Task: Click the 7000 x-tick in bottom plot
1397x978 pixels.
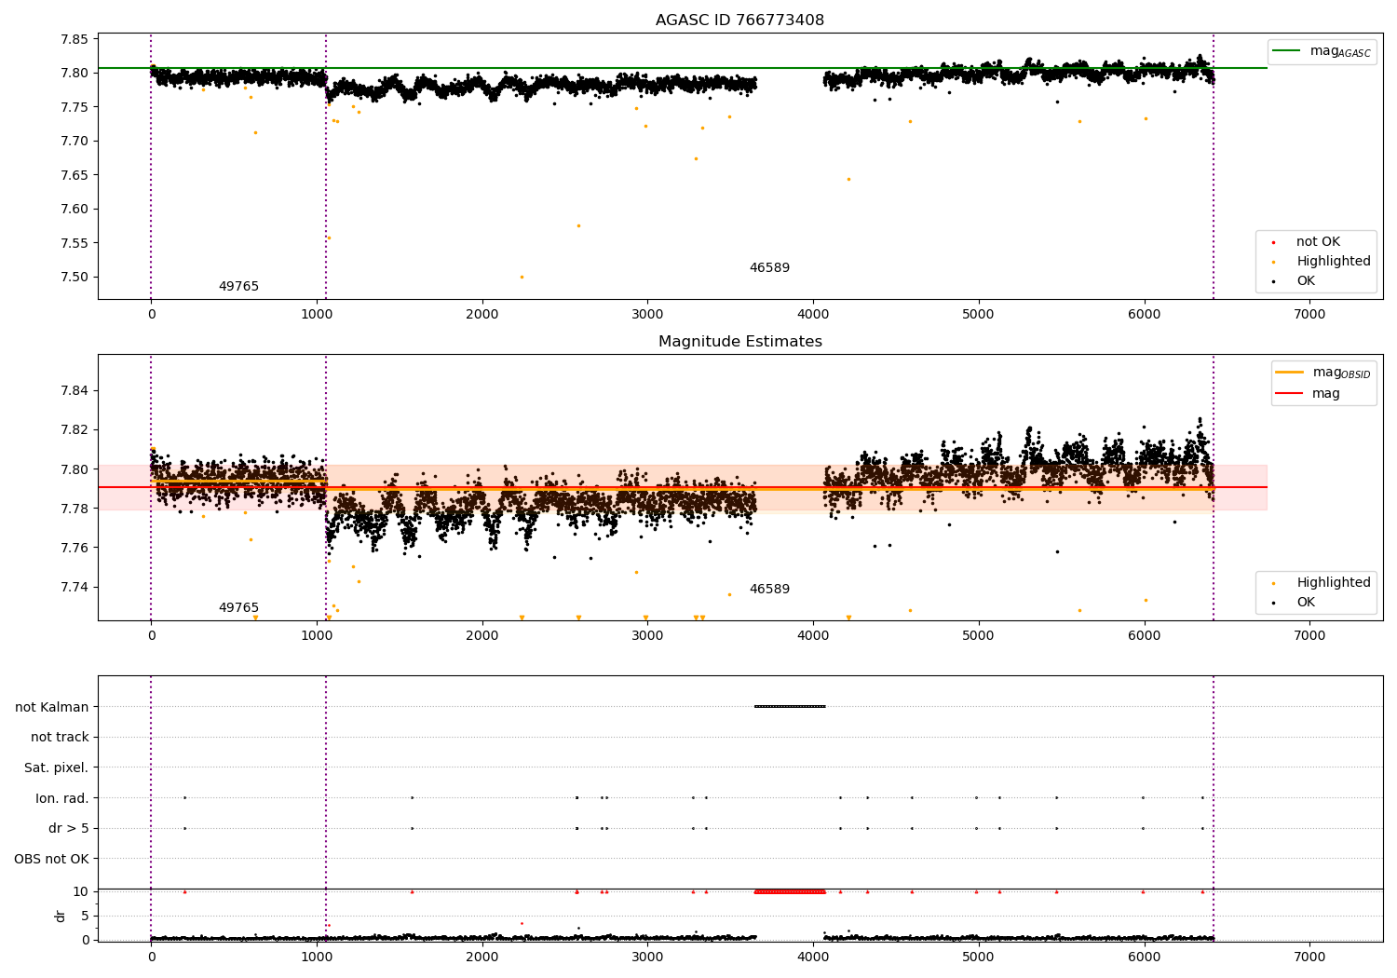Action: (x=1309, y=958)
